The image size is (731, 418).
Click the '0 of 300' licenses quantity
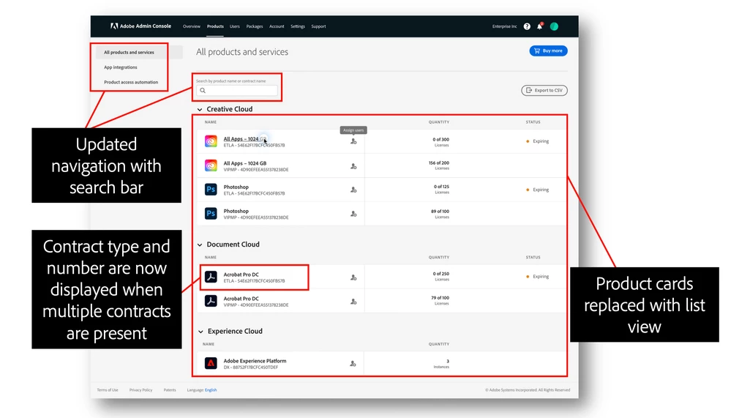pyautogui.click(x=441, y=140)
